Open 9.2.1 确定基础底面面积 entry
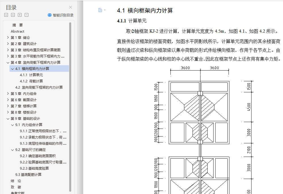 [x=38, y=156]
